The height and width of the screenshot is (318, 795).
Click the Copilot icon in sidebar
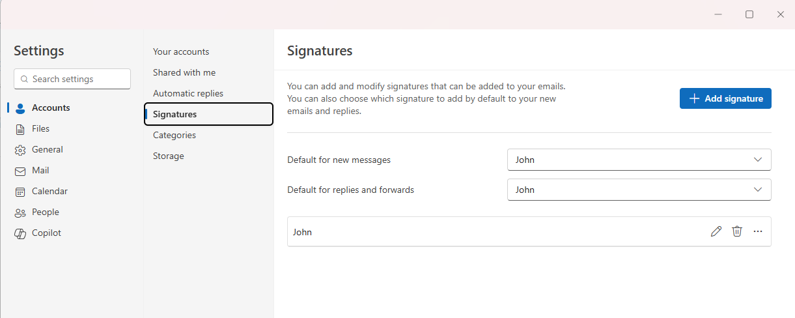(x=20, y=233)
